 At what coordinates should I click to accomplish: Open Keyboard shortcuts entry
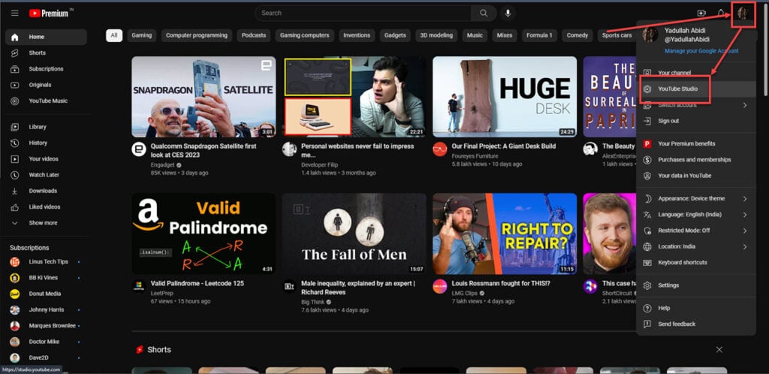point(696,263)
